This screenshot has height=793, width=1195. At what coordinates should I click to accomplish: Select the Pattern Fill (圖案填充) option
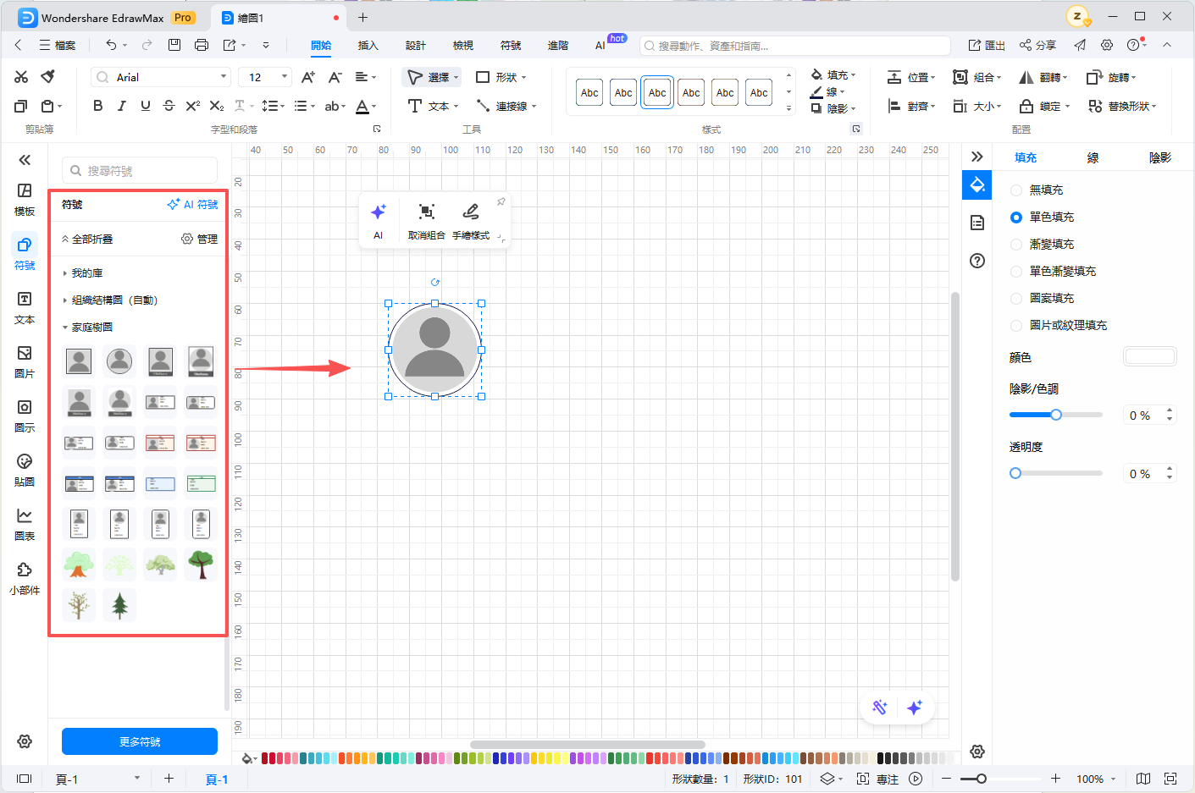pyautogui.click(x=1016, y=299)
